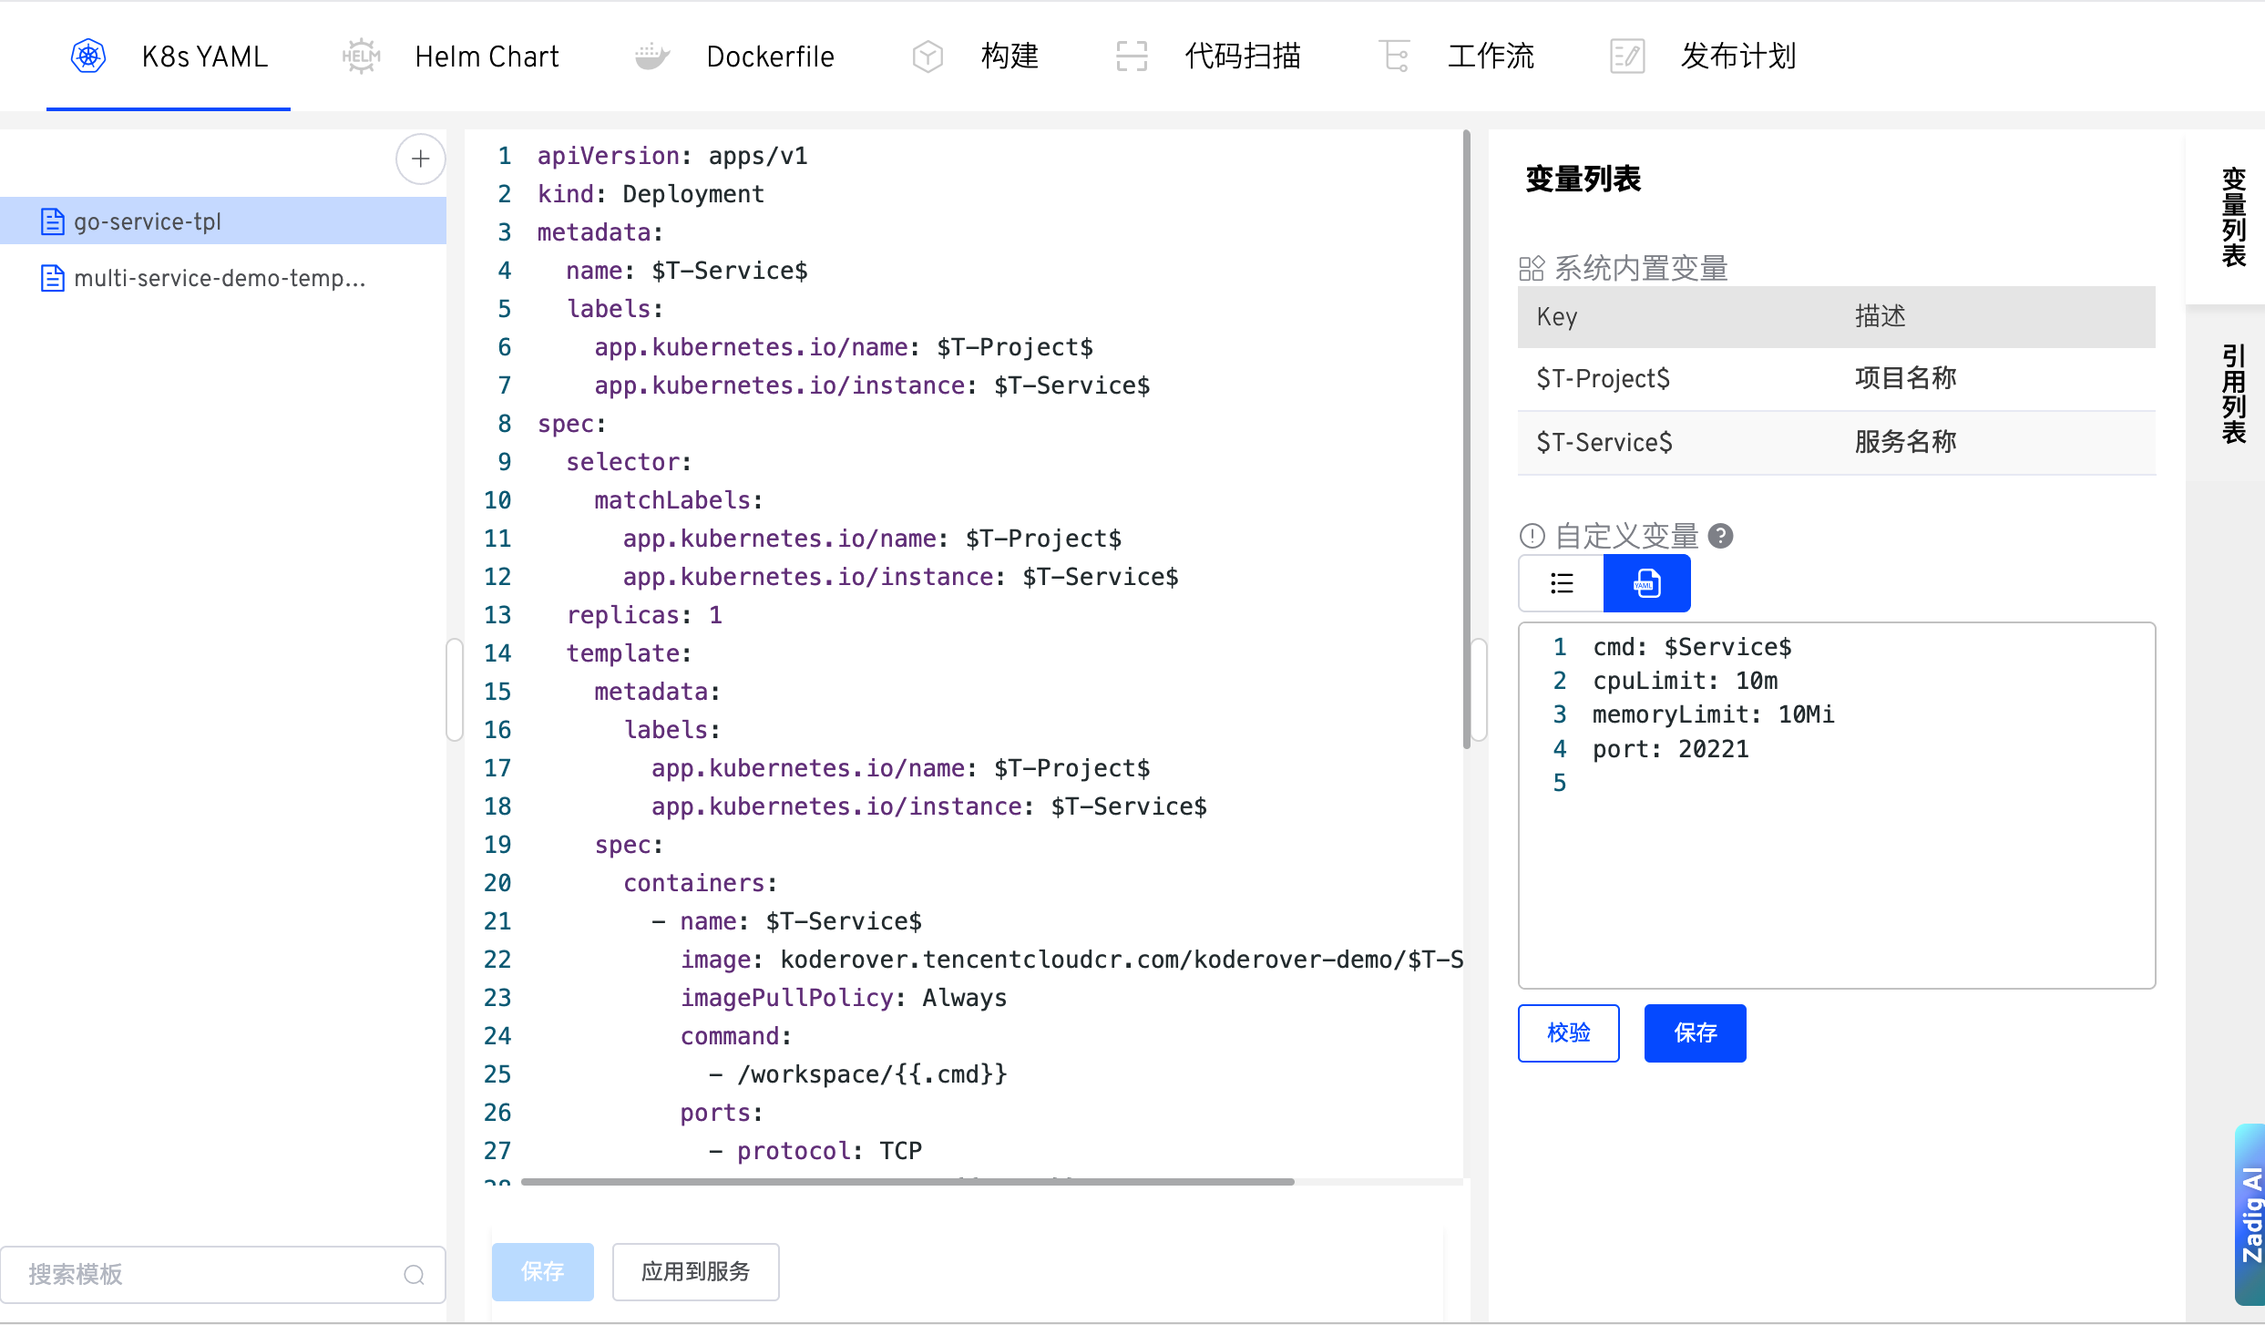Click the 应用到服务 button
Image resolution: width=2265 pixels, height=1325 pixels.
coord(695,1272)
